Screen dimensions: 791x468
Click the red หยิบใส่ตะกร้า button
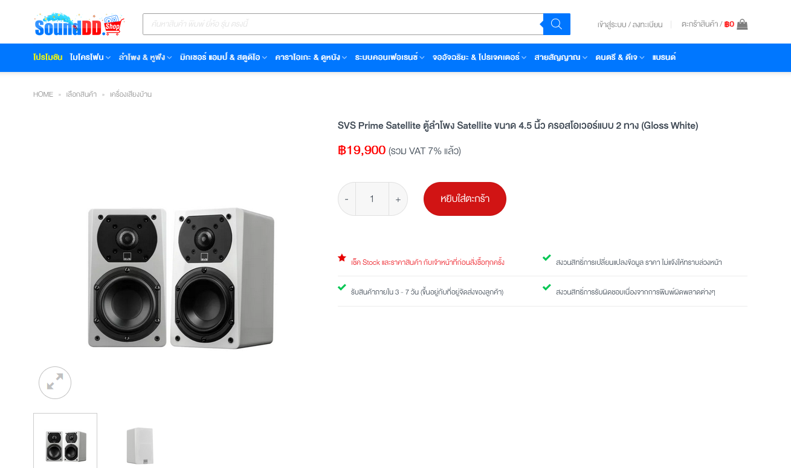[x=465, y=199]
